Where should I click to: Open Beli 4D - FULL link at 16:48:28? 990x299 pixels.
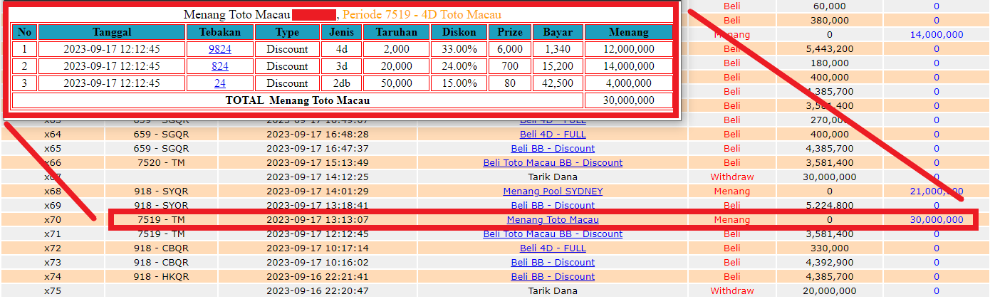[x=553, y=135]
